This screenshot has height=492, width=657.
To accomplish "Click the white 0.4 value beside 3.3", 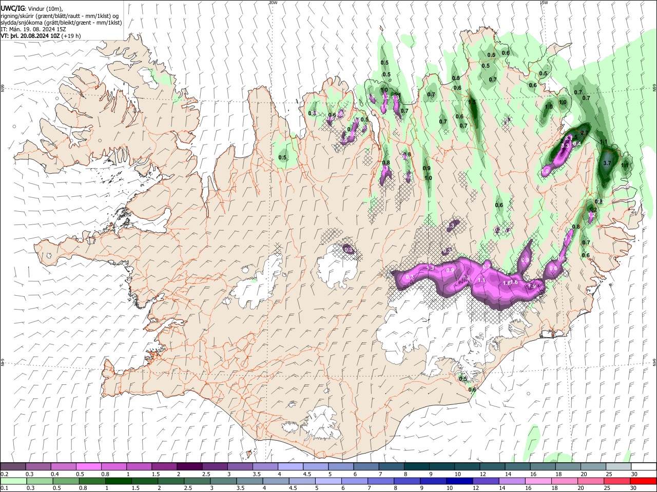I will click(577, 144).
